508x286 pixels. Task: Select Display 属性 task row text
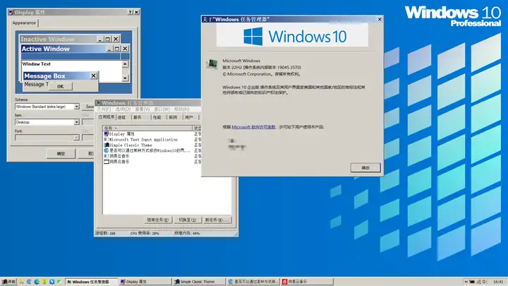(x=122, y=133)
